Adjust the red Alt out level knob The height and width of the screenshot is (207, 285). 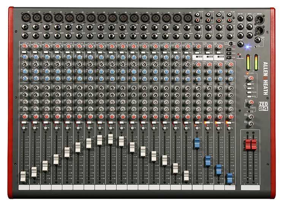pyautogui.click(x=251, y=102)
